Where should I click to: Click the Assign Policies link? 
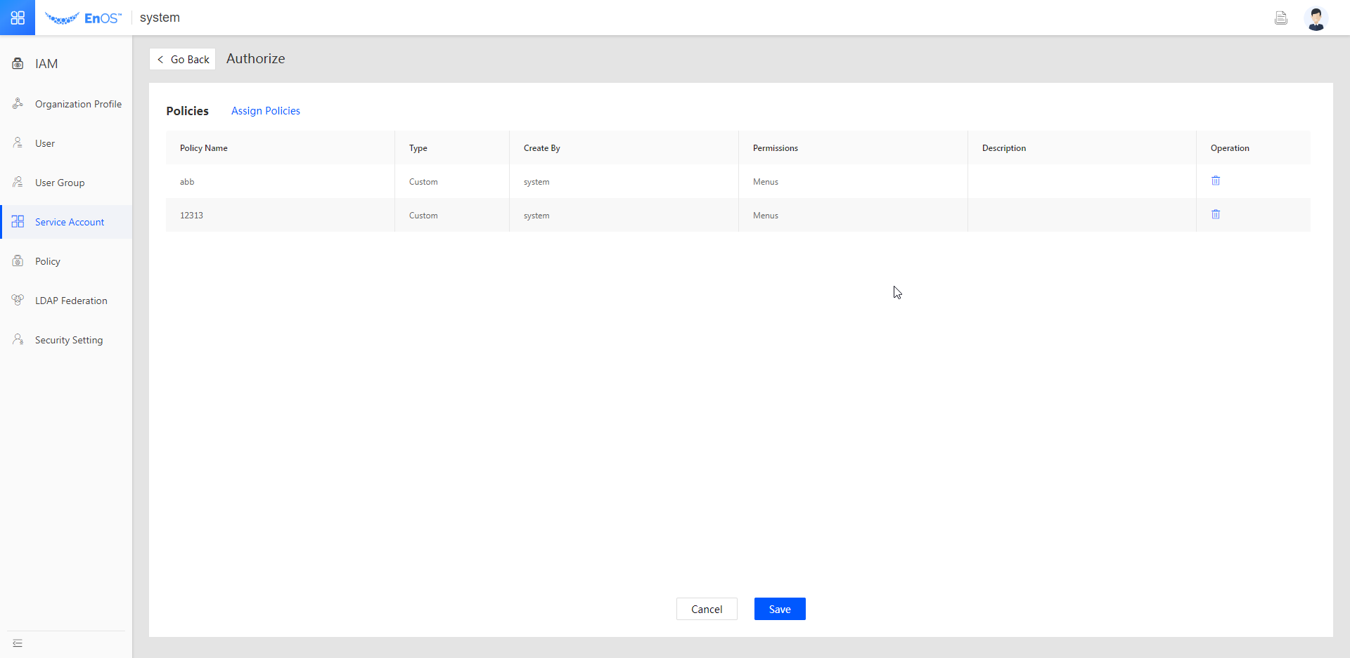[265, 111]
